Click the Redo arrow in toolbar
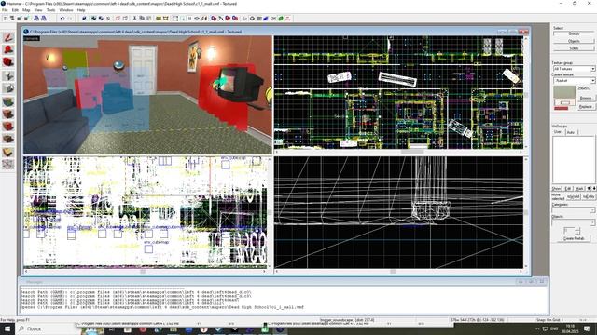 [x=70, y=19]
